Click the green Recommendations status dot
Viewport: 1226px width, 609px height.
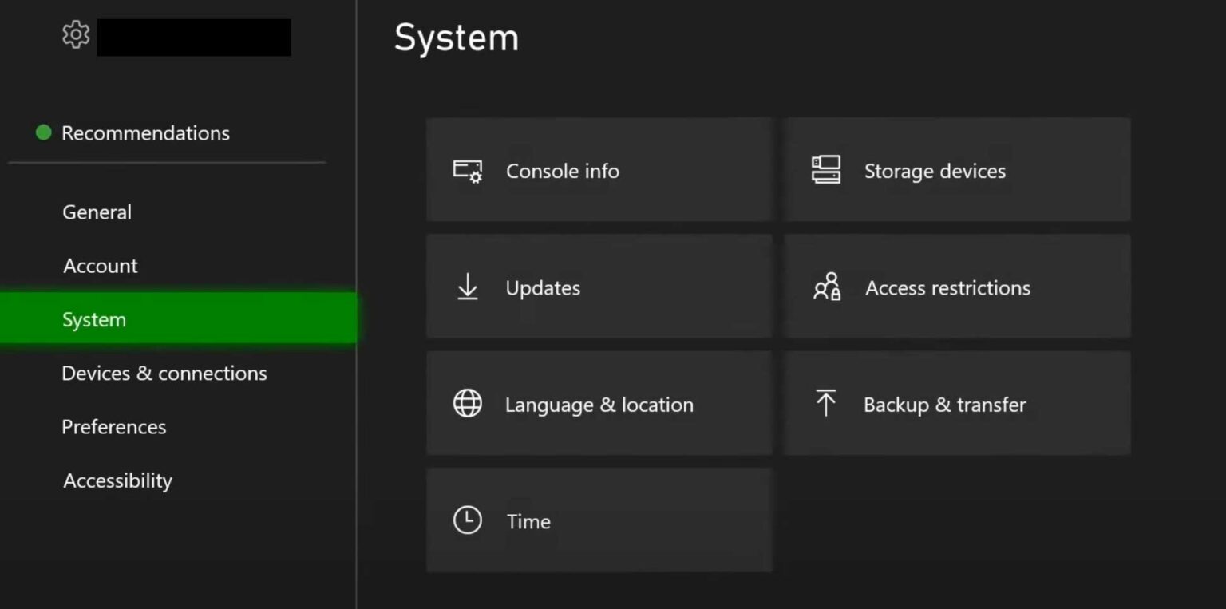45,132
